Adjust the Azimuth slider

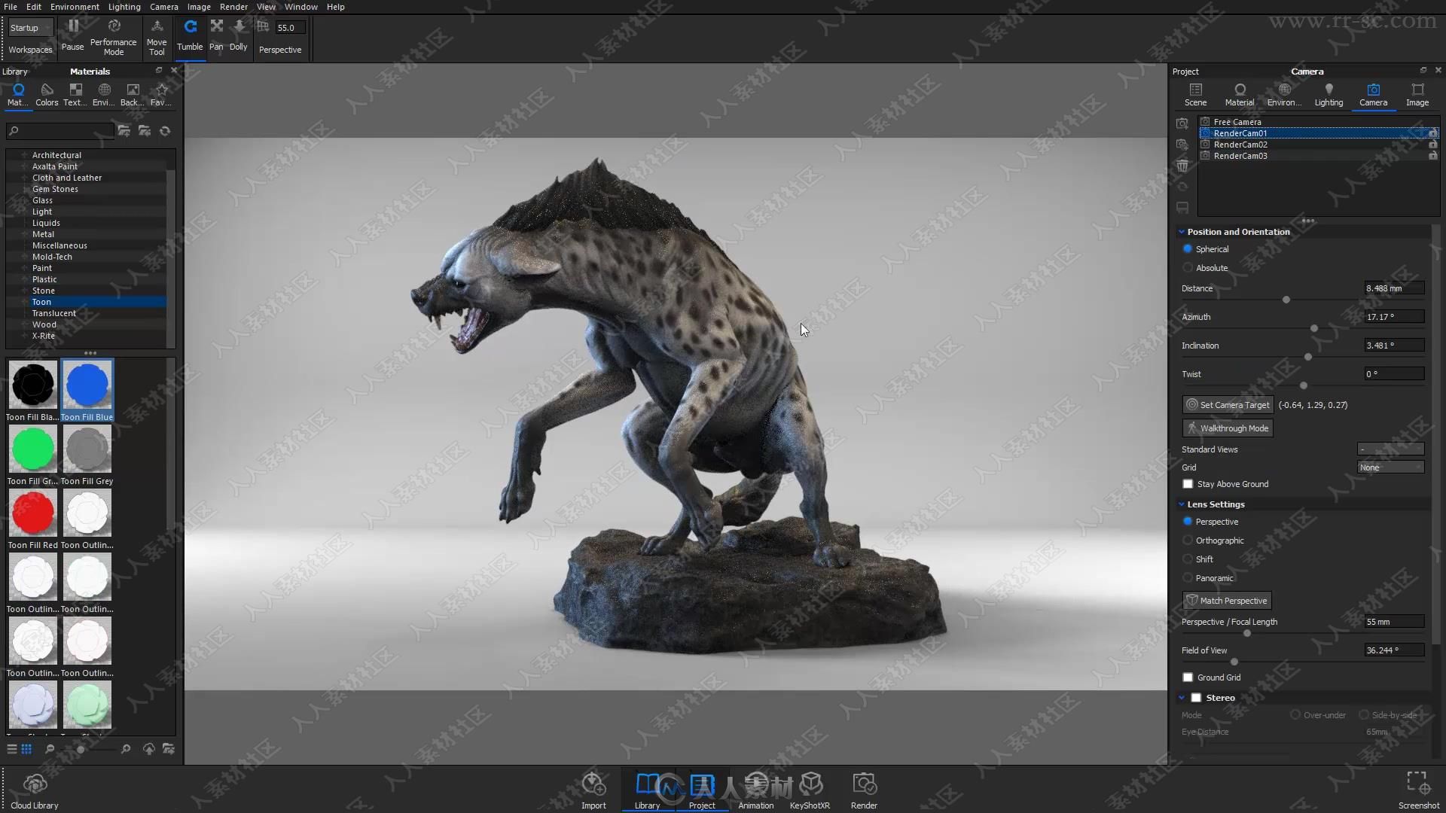coord(1314,328)
